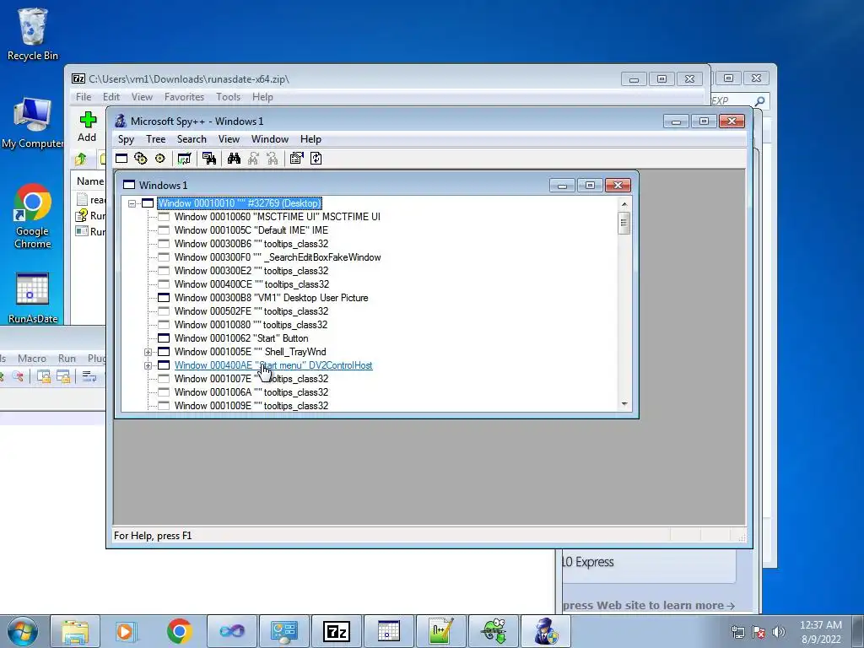
Task: Select Window 000502FE tooltips_class32 row
Action: tap(251, 311)
